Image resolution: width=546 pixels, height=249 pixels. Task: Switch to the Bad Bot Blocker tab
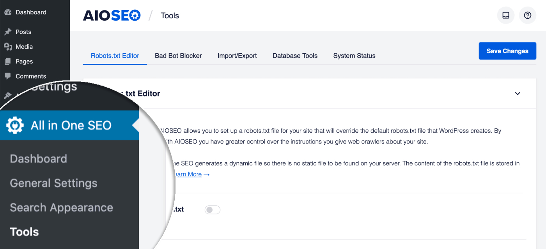coord(178,56)
